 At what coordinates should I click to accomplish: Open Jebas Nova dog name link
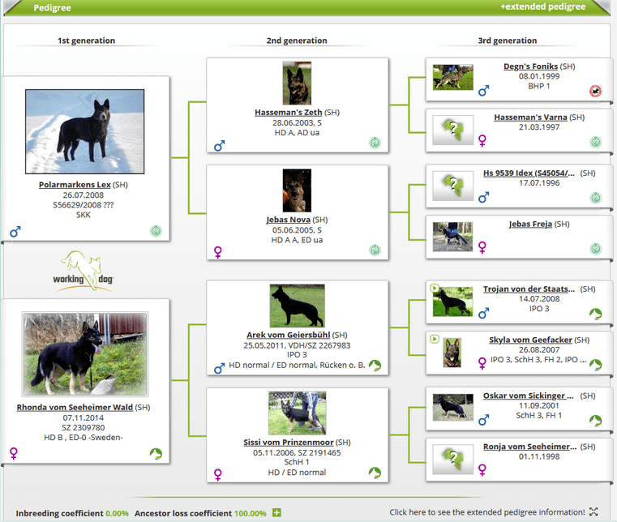[288, 220]
